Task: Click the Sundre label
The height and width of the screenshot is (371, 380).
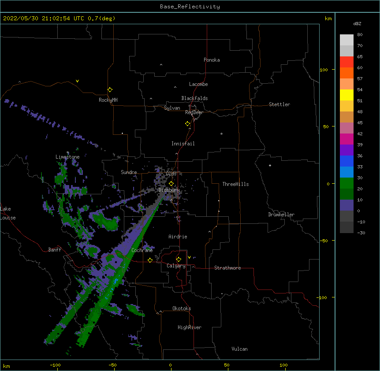Action: point(129,172)
